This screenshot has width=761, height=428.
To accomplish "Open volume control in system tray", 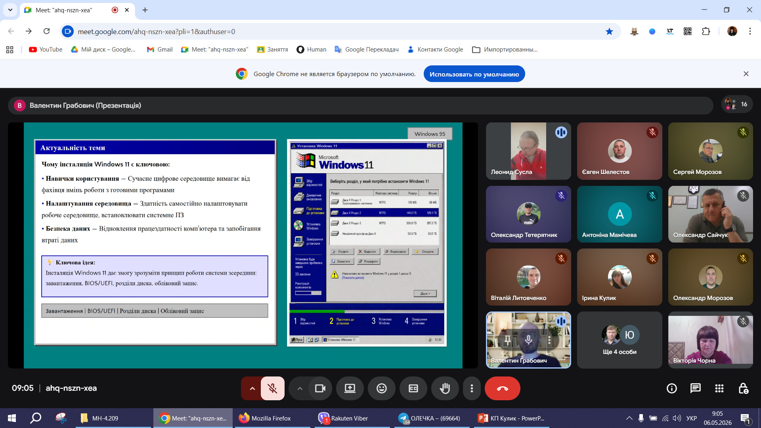I will point(677,418).
